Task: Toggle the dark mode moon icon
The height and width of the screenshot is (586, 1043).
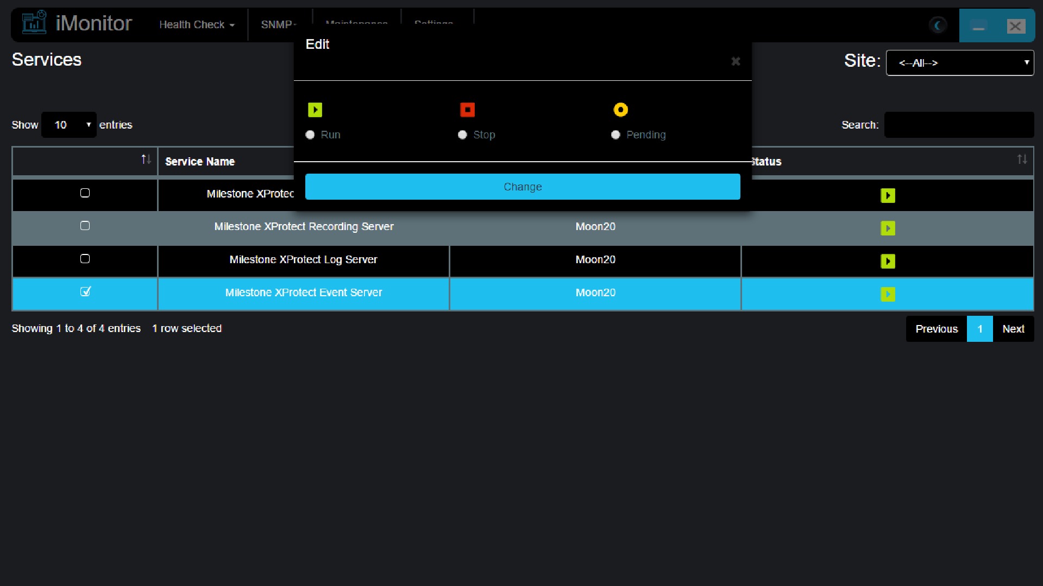Action: click(938, 25)
